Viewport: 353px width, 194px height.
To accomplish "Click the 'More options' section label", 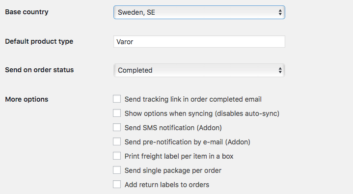I will (x=27, y=99).
